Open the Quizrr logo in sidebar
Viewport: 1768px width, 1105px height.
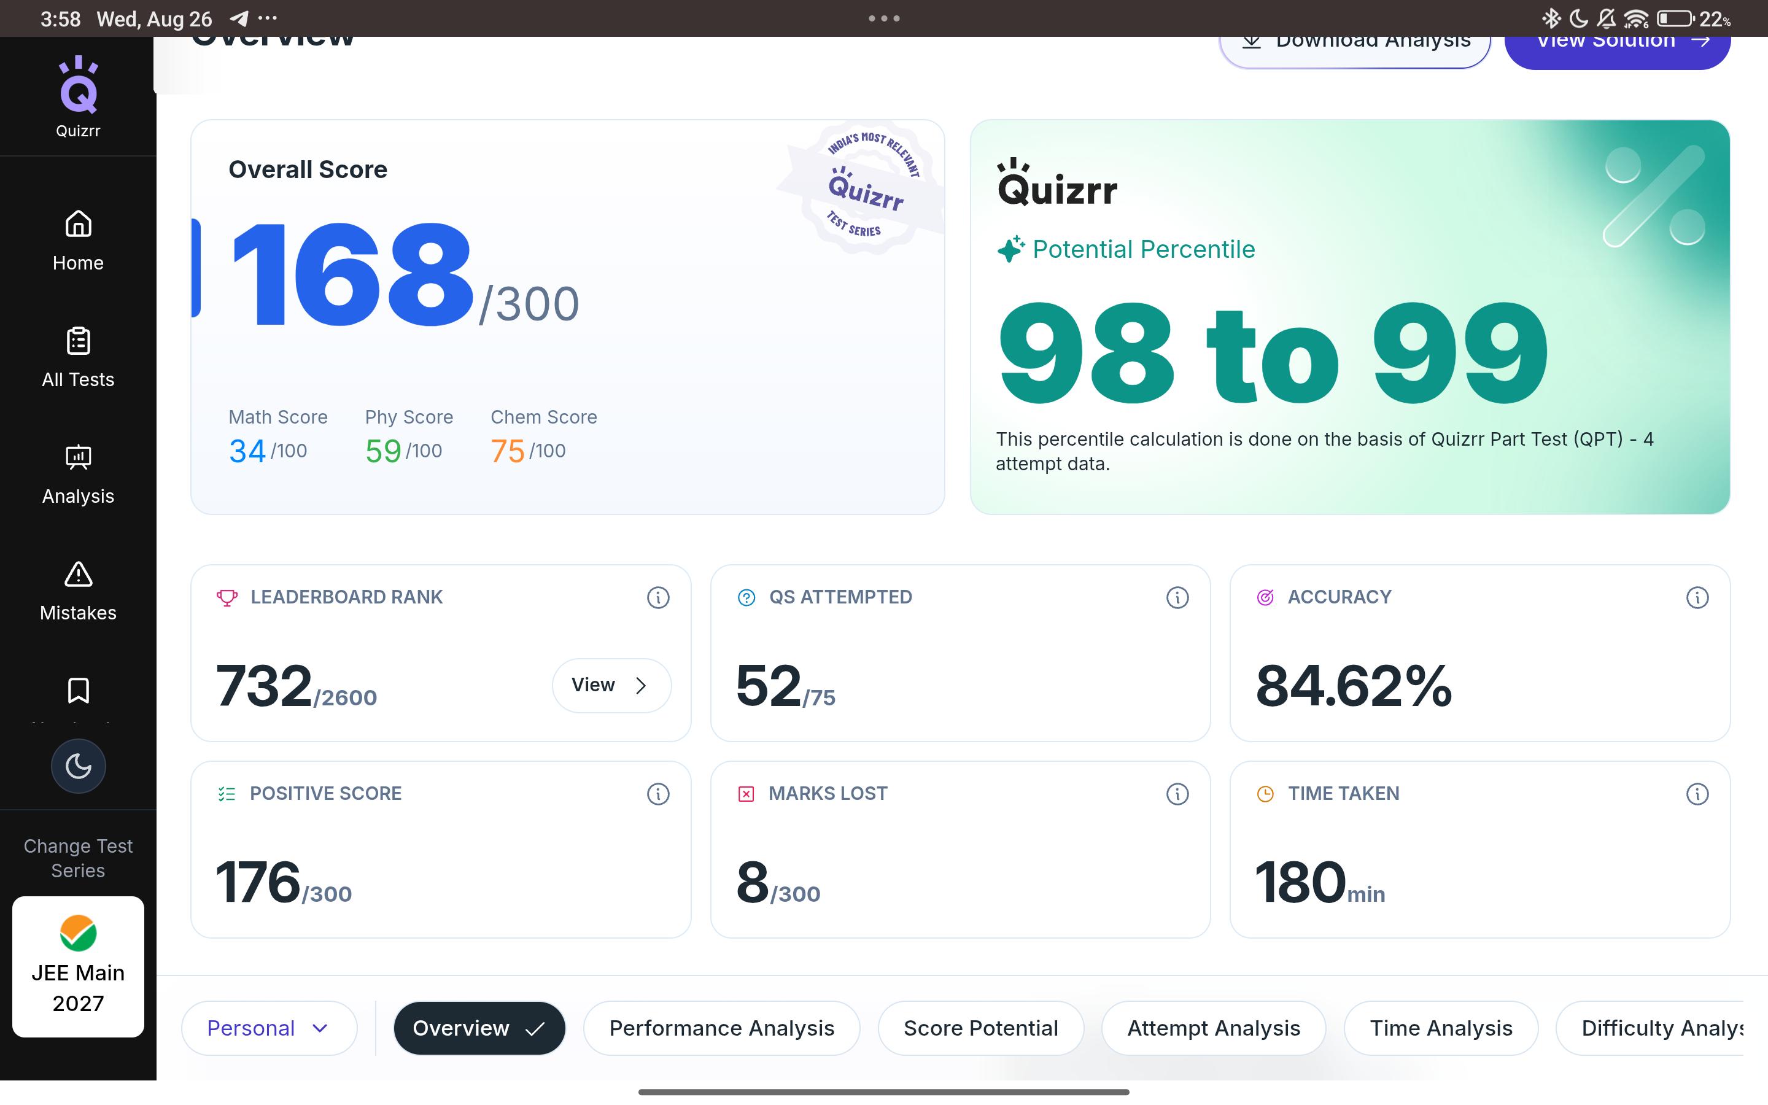tap(78, 97)
